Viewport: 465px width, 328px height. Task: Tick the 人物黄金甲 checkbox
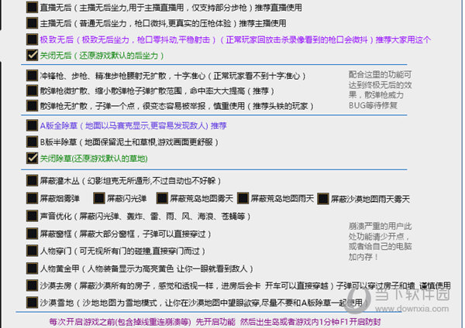click(x=32, y=268)
